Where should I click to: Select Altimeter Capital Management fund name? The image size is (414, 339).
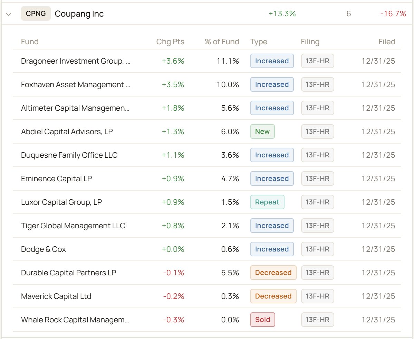(75, 108)
